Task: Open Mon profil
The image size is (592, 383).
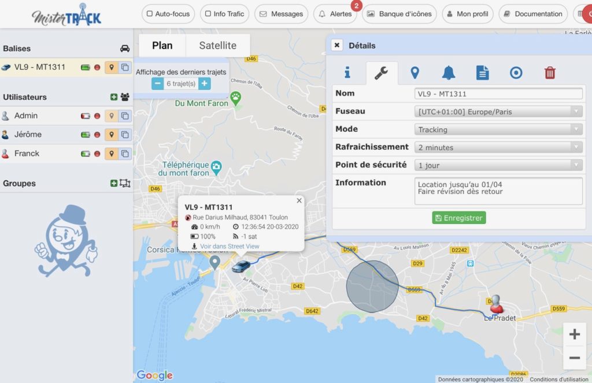Action: coord(468,14)
